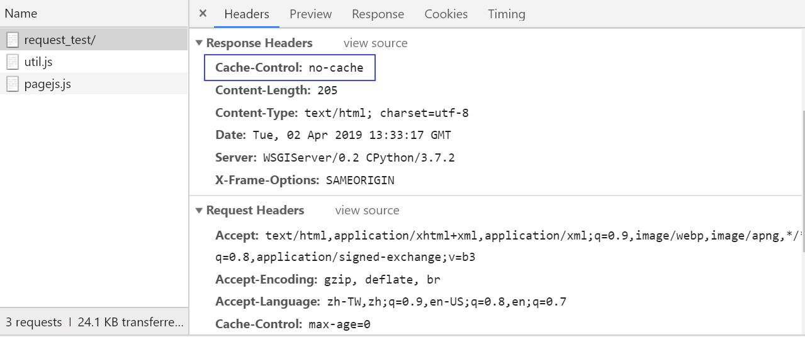805x337 pixels.
Task: Open the Timing tab
Action: pos(506,14)
